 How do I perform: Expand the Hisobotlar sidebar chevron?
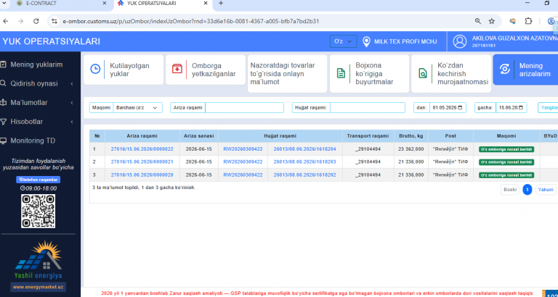[x=72, y=122]
